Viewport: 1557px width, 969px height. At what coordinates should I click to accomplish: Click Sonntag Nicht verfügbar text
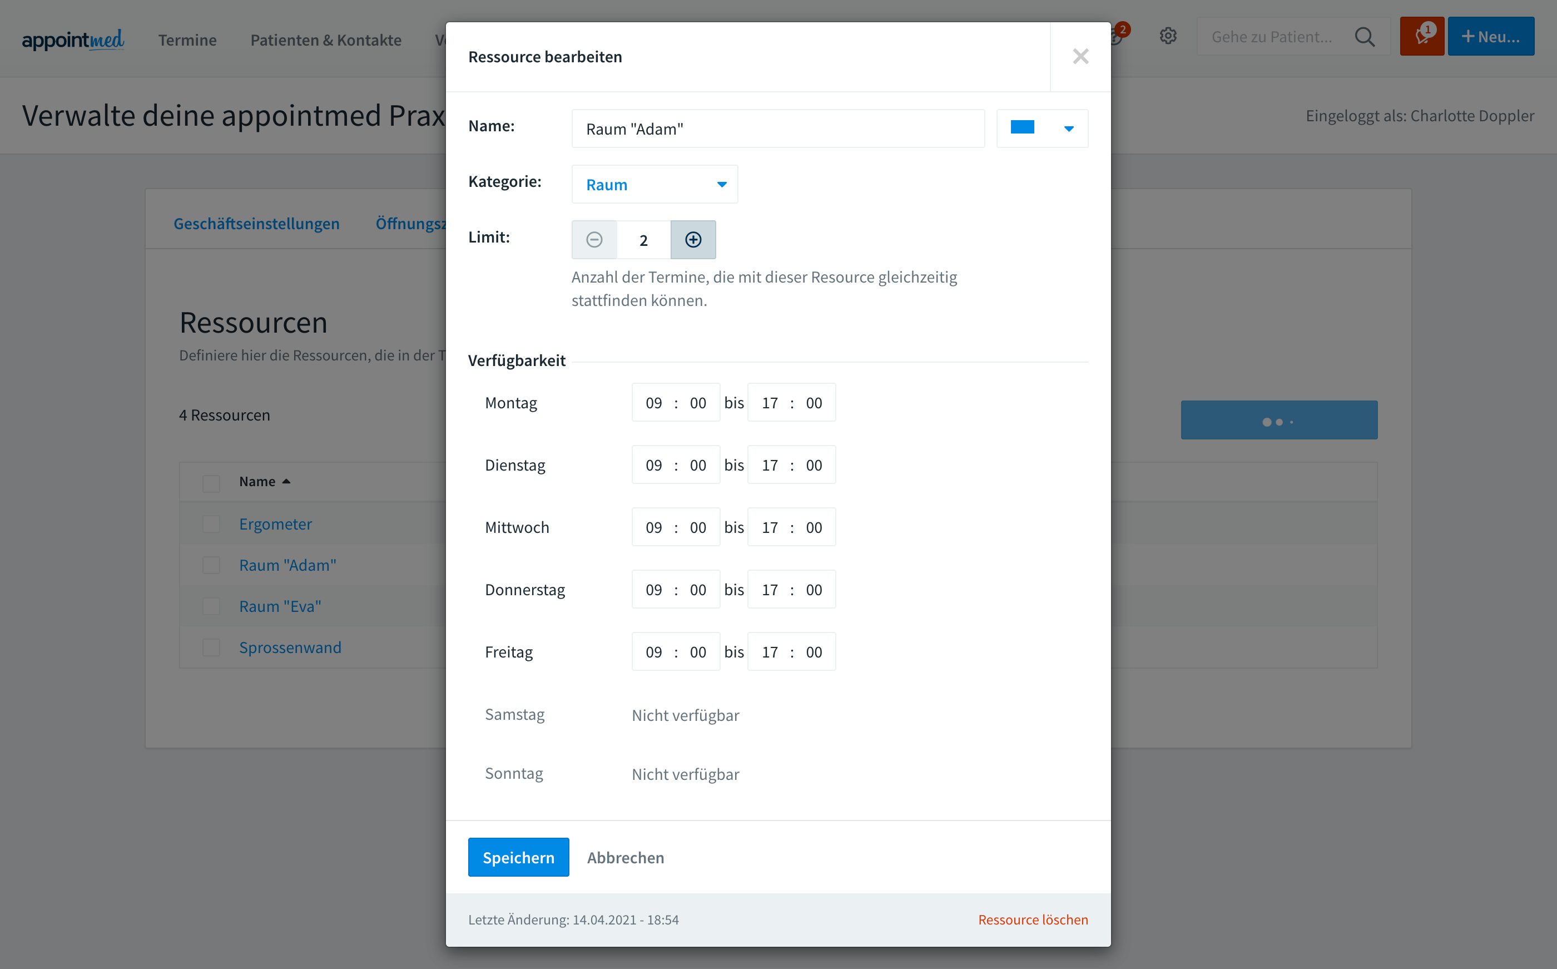[x=685, y=774]
